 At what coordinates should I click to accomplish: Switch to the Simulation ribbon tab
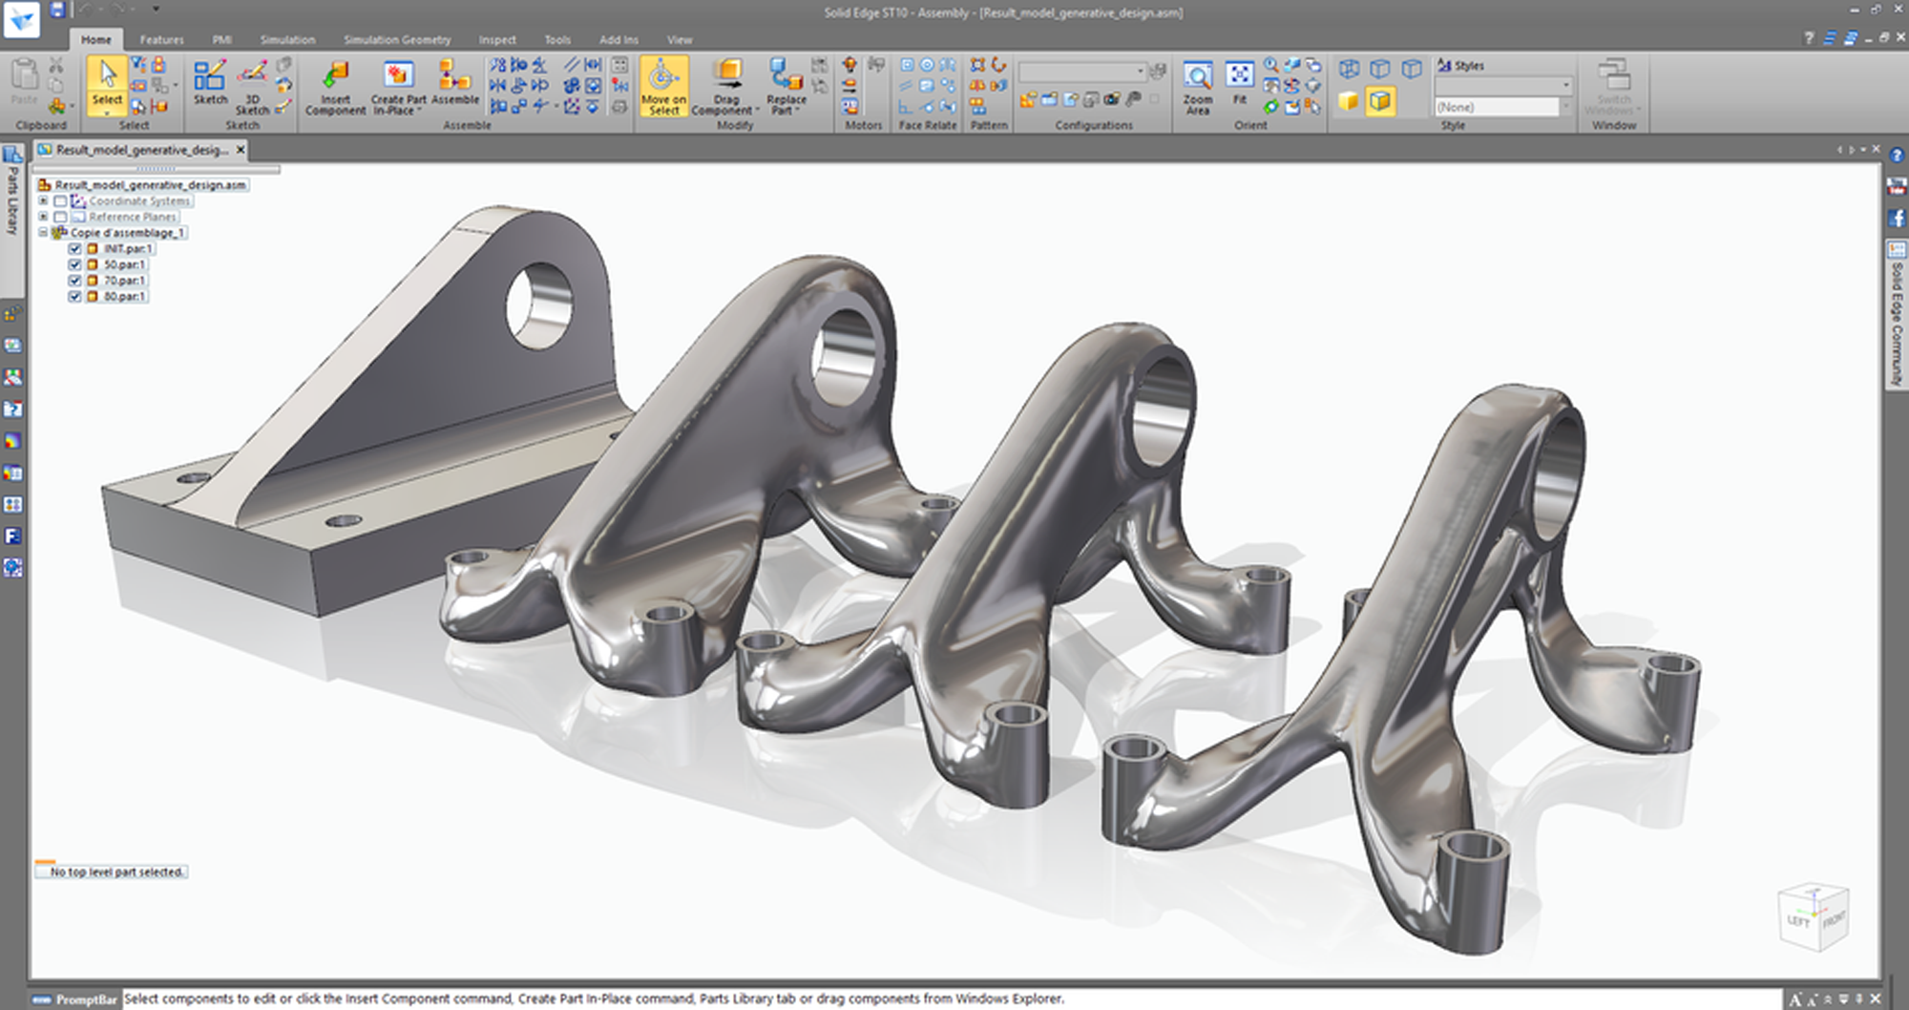pos(287,39)
